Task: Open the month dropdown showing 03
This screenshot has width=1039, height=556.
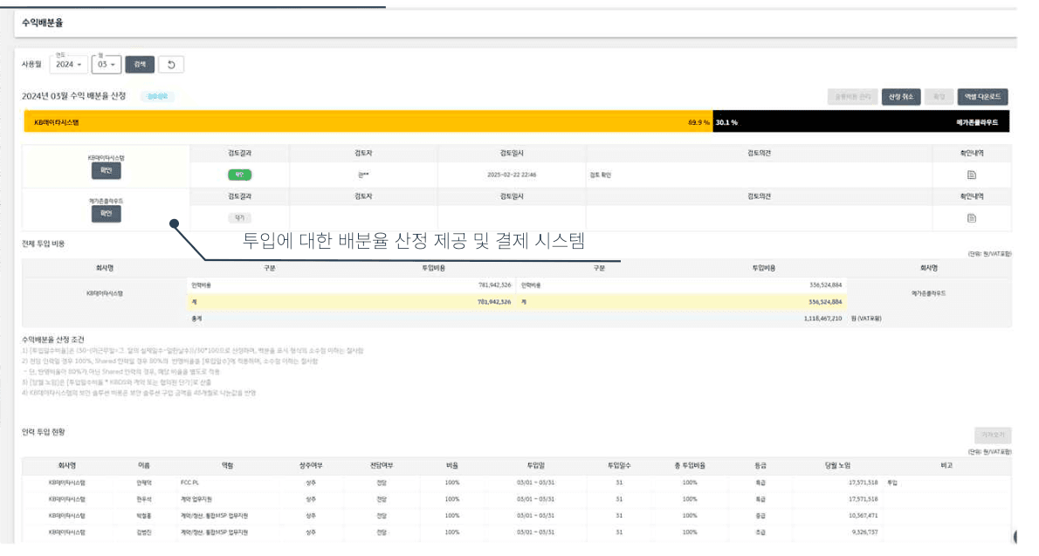Action: point(107,65)
